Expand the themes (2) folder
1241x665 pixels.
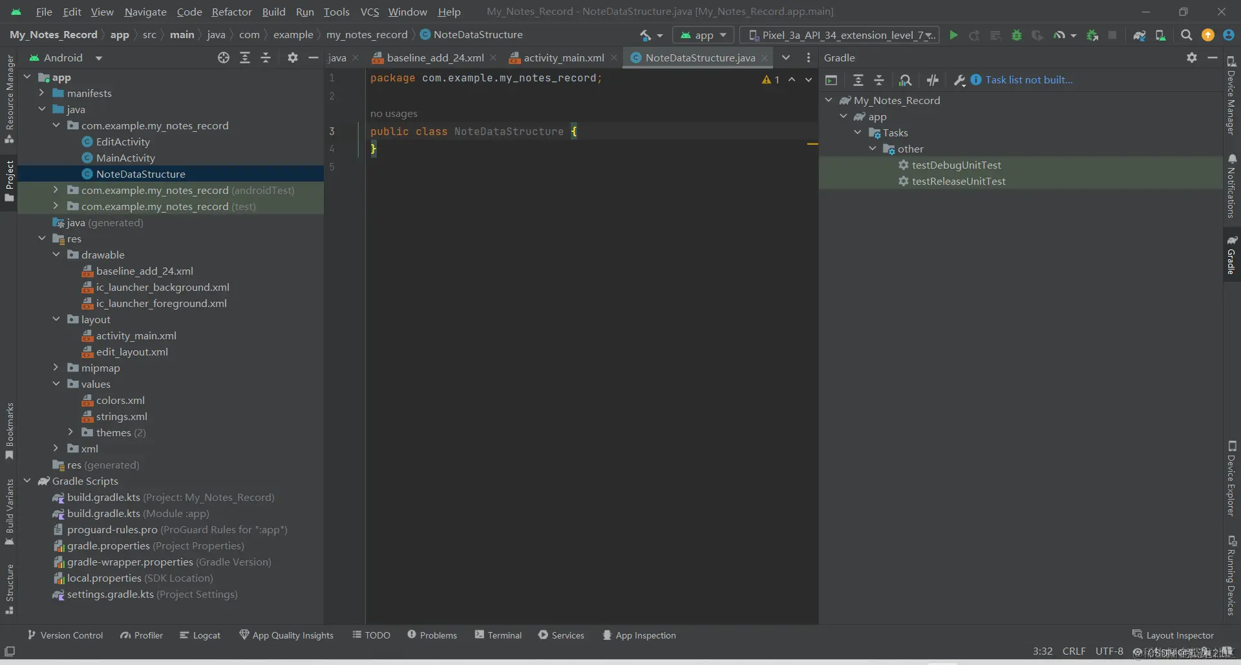(70, 432)
